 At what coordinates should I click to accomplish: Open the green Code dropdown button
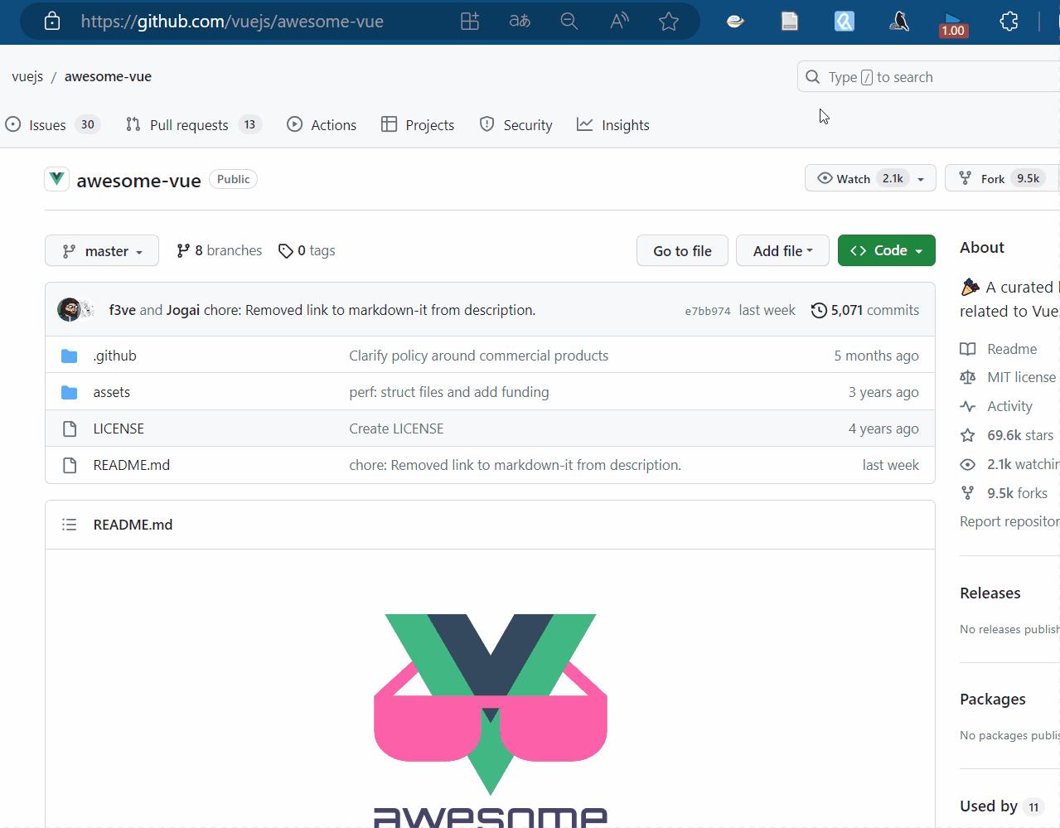coord(886,251)
